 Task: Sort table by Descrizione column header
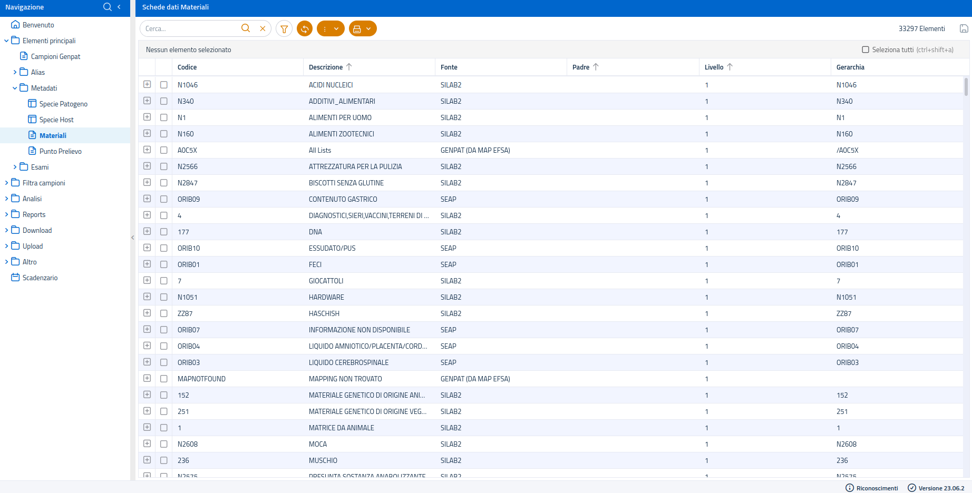click(326, 67)
